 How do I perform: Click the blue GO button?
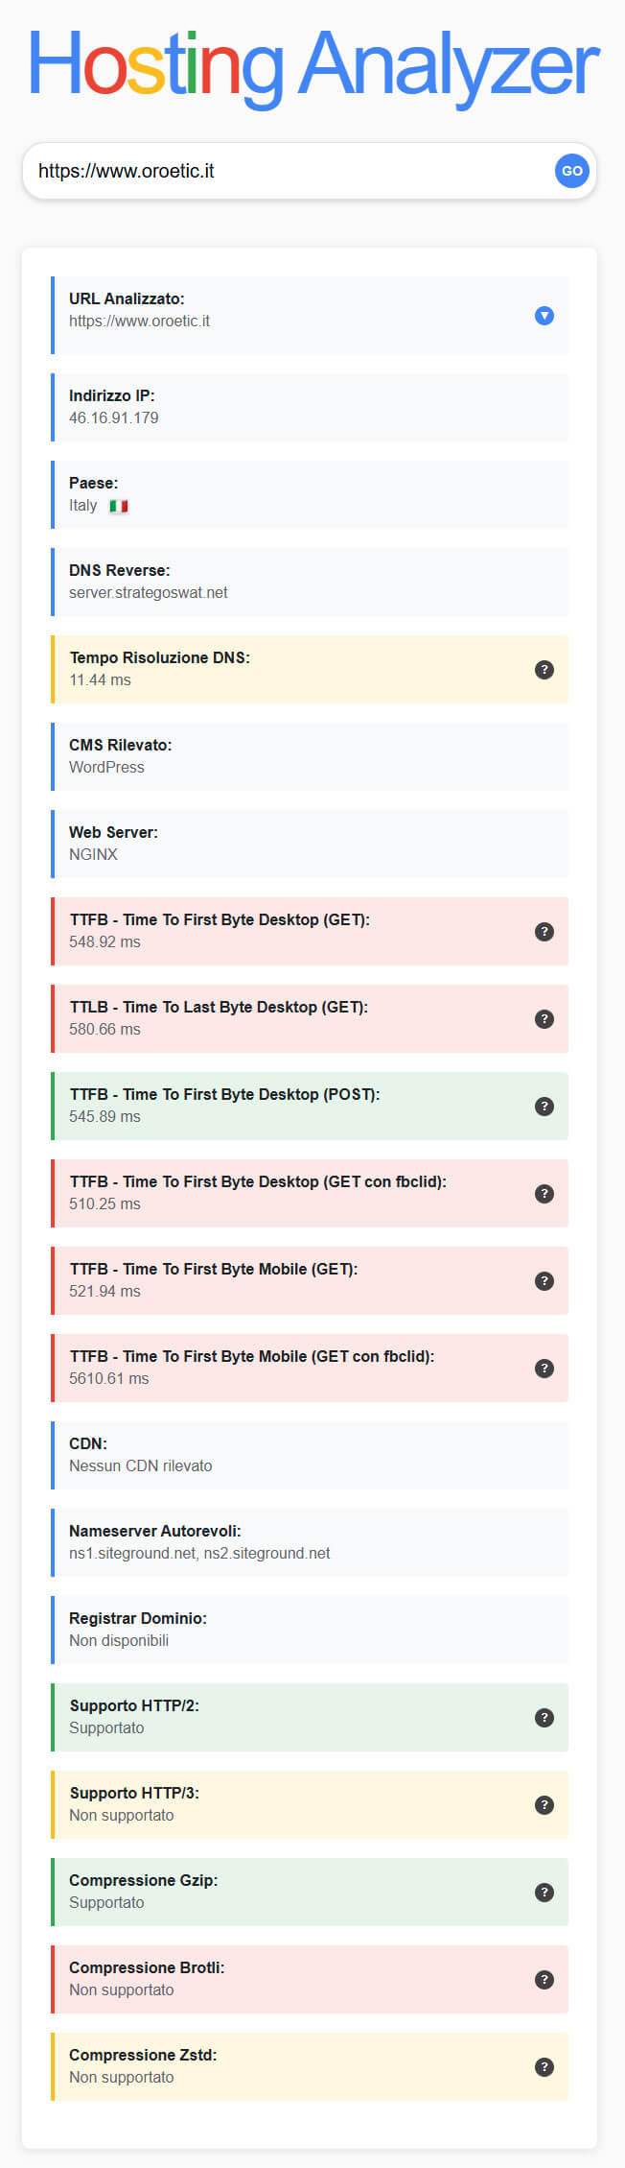coord(571,171)
